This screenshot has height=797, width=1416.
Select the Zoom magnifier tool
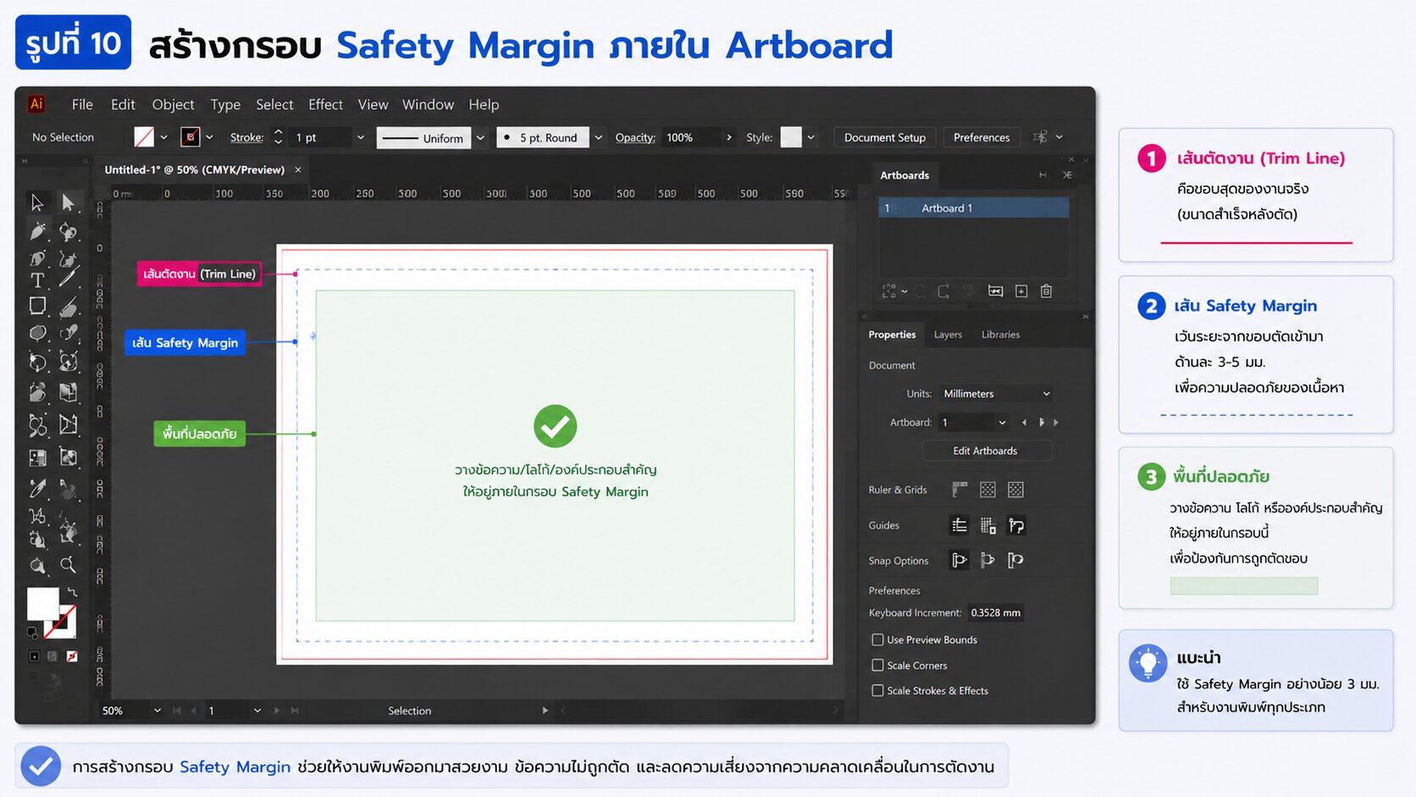[68, 565]
